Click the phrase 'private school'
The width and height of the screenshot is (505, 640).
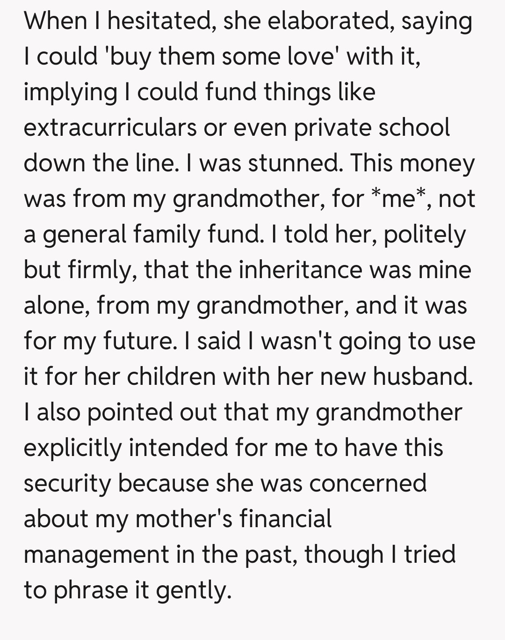click(372, 128)
